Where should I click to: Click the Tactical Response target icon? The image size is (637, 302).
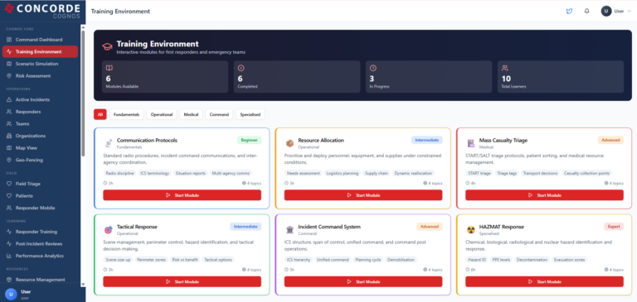(108, 230)
